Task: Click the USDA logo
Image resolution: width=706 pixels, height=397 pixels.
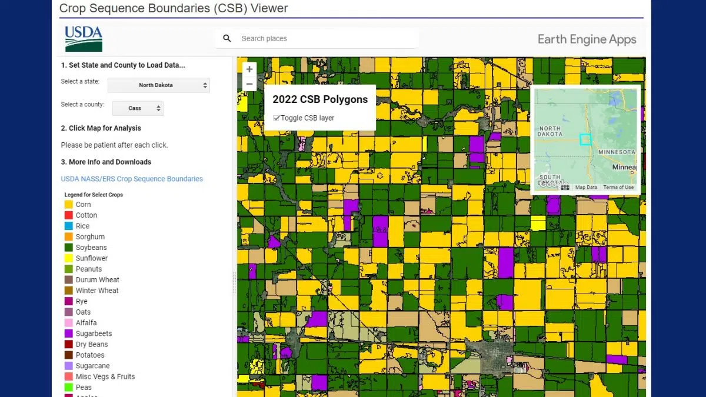Action: click(82, 38)
